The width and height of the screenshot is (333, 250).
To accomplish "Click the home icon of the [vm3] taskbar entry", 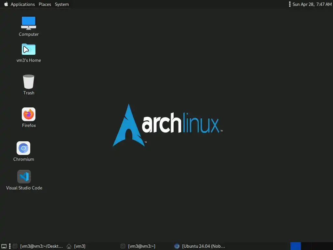I will click(x=69, y=246).
